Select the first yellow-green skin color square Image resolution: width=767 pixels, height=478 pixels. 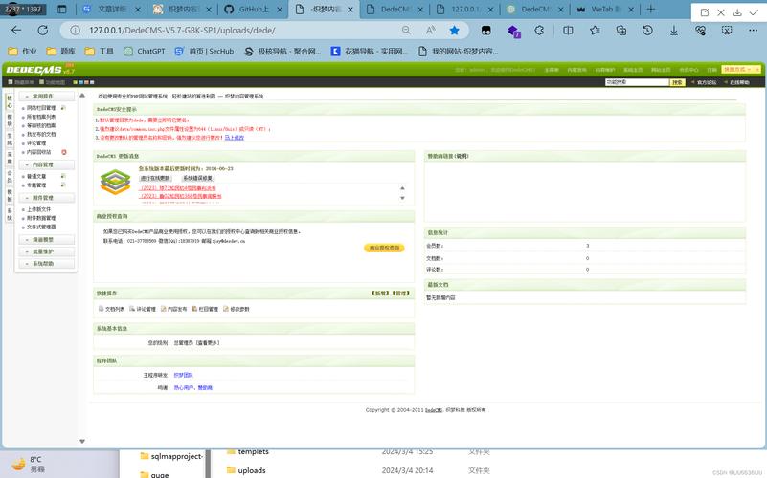75,82
